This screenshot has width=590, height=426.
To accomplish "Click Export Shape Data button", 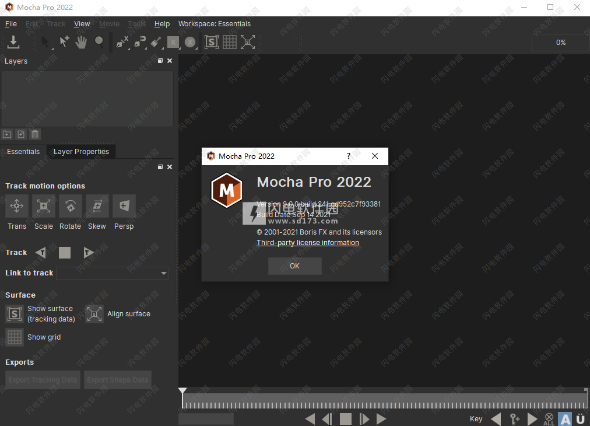I will click(117, 380).
